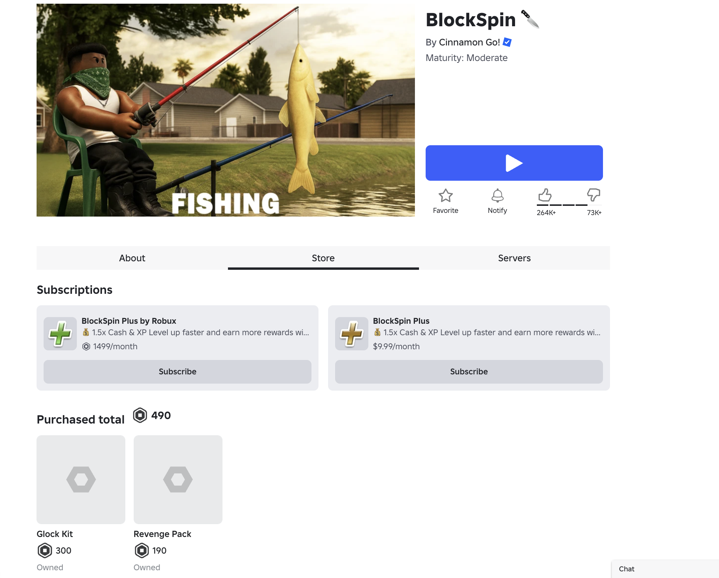Open the About tab

click(x=132, y=258)
